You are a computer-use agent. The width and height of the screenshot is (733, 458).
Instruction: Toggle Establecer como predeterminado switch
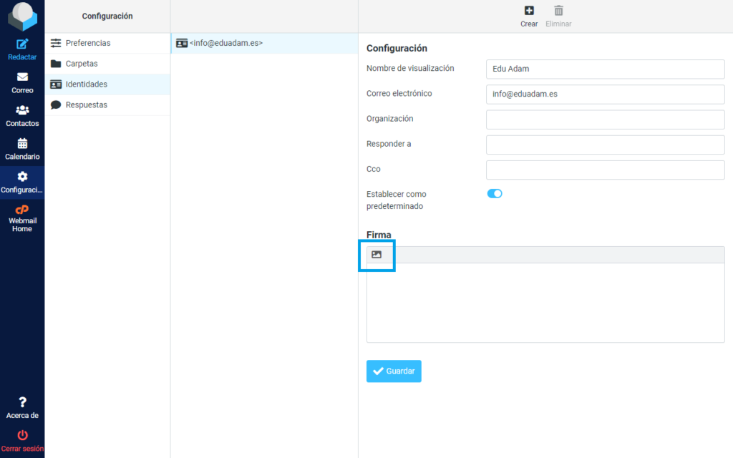pyautogui.click(x=495, y=193)
